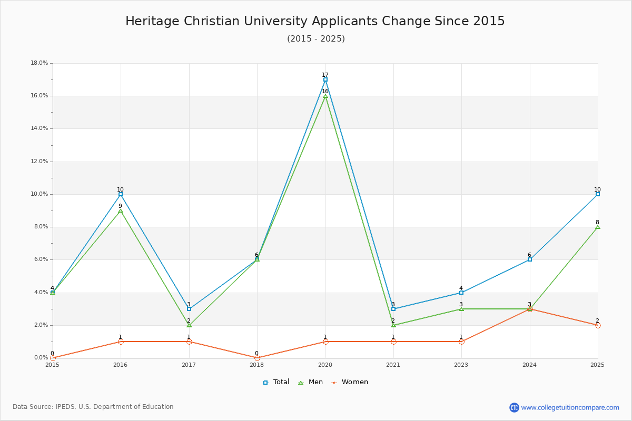
Task: Select Men data point 8 in 2025
Action: (x=598, y=227)
